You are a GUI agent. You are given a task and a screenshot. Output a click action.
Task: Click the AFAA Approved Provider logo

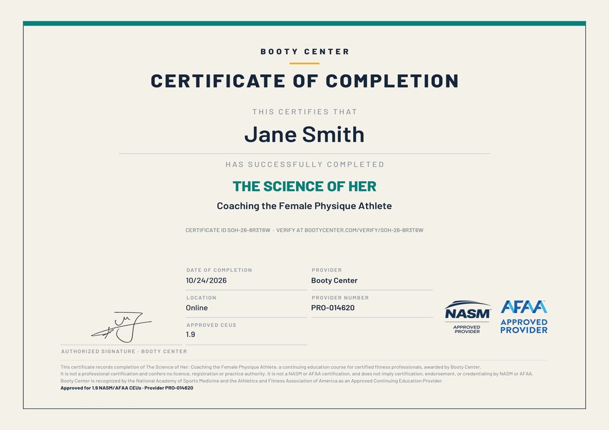pyautogui.click(x=524, y=317)
